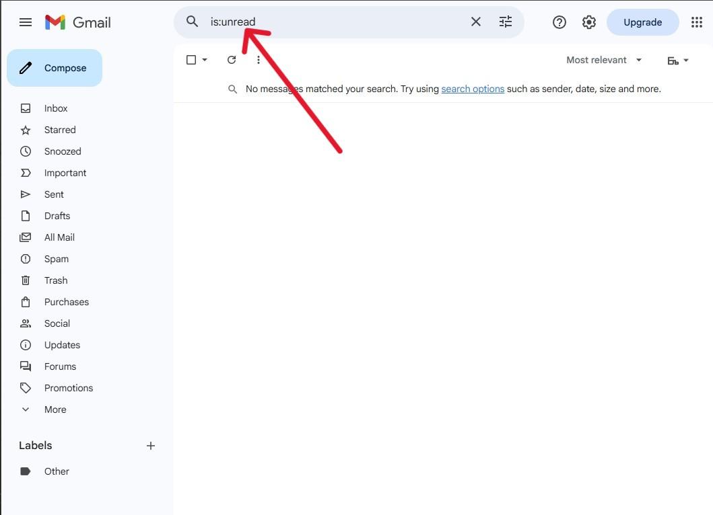Image resolution: width=713 pixels, height=515 pixels.
Task: Click the Compose button
Action: tap(55, 68)
